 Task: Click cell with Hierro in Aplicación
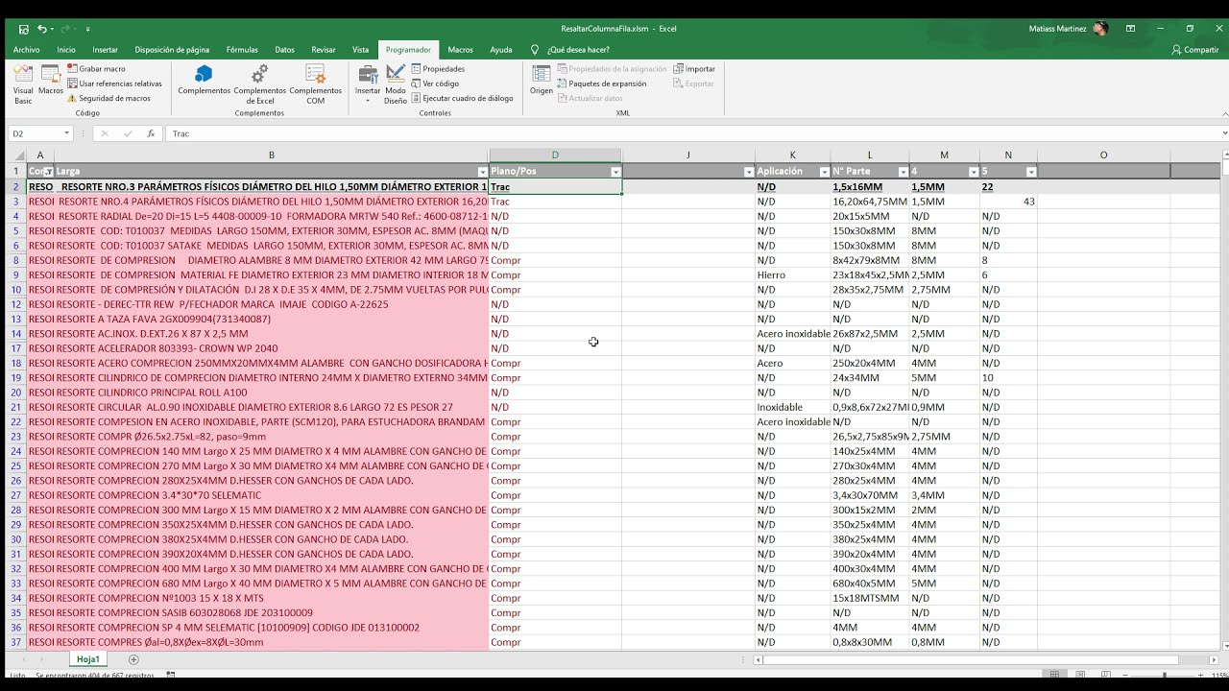point(792,275)
